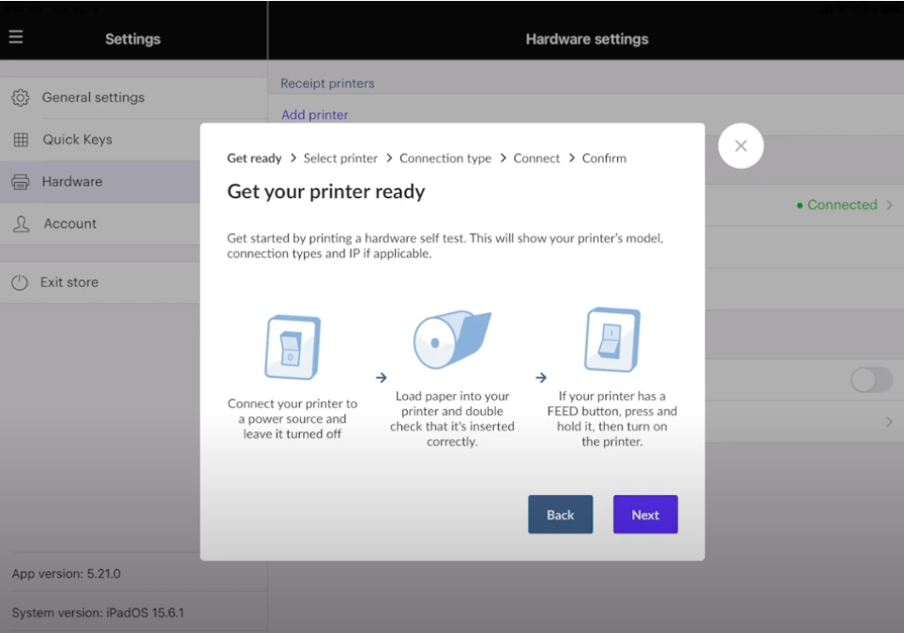Toggle the switch in hardware settings

870,380
